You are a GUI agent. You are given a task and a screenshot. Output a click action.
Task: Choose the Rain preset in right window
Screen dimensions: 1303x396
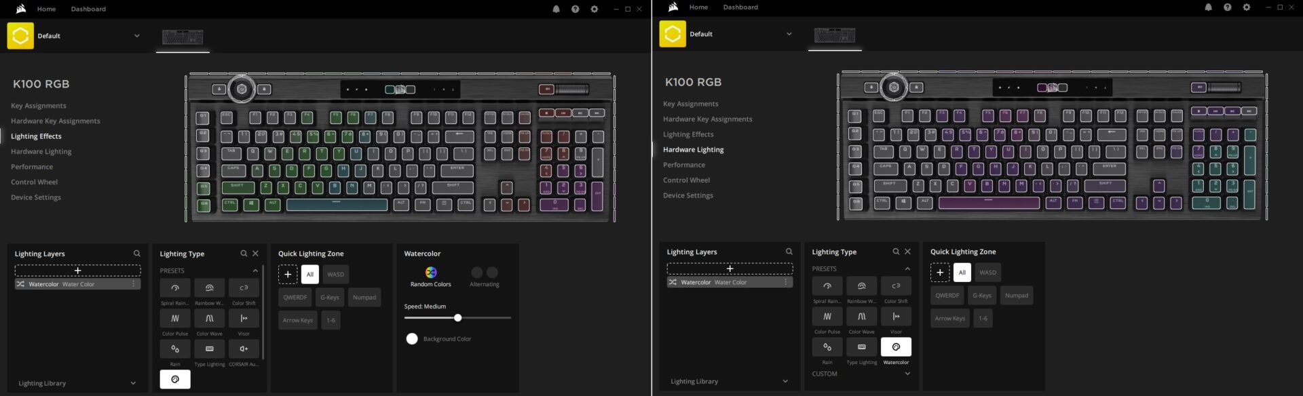click(x=827, y=347)
